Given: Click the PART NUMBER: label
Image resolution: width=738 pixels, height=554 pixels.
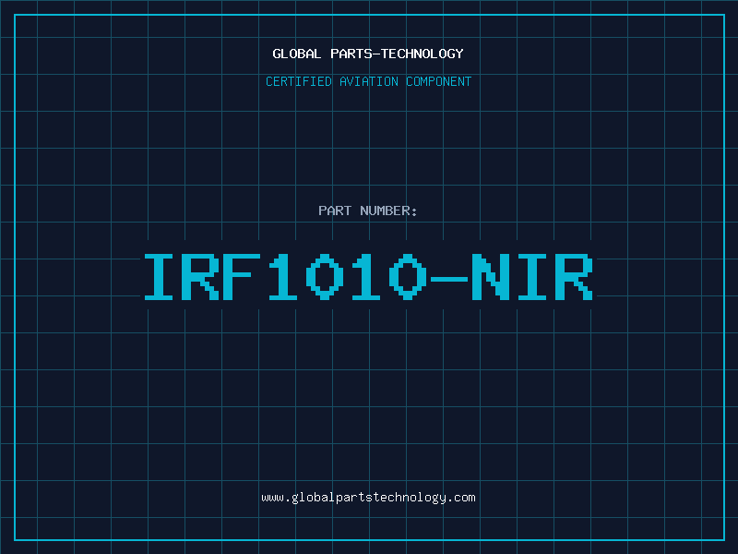Looking at the screenshot, I should coord(368,211).
